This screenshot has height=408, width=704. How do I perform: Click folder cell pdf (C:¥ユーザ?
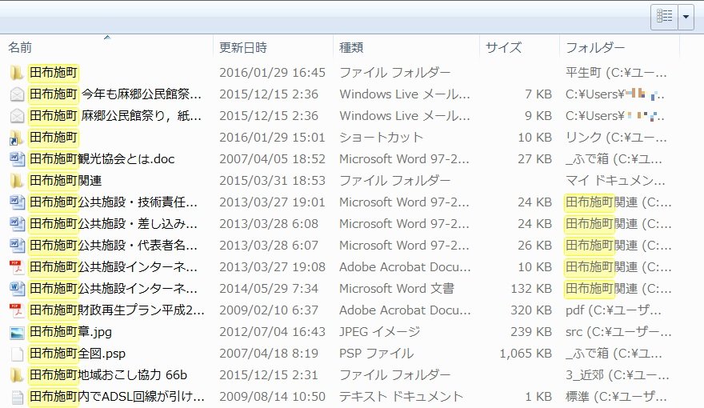point(614,310)
